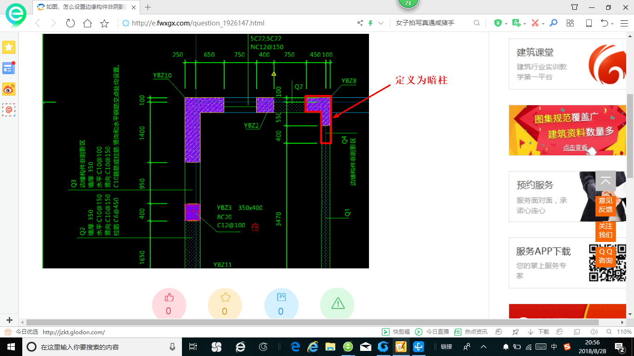Add sidebar app with plus icon
The image size is (634, 356).
[x=9, y=320]
